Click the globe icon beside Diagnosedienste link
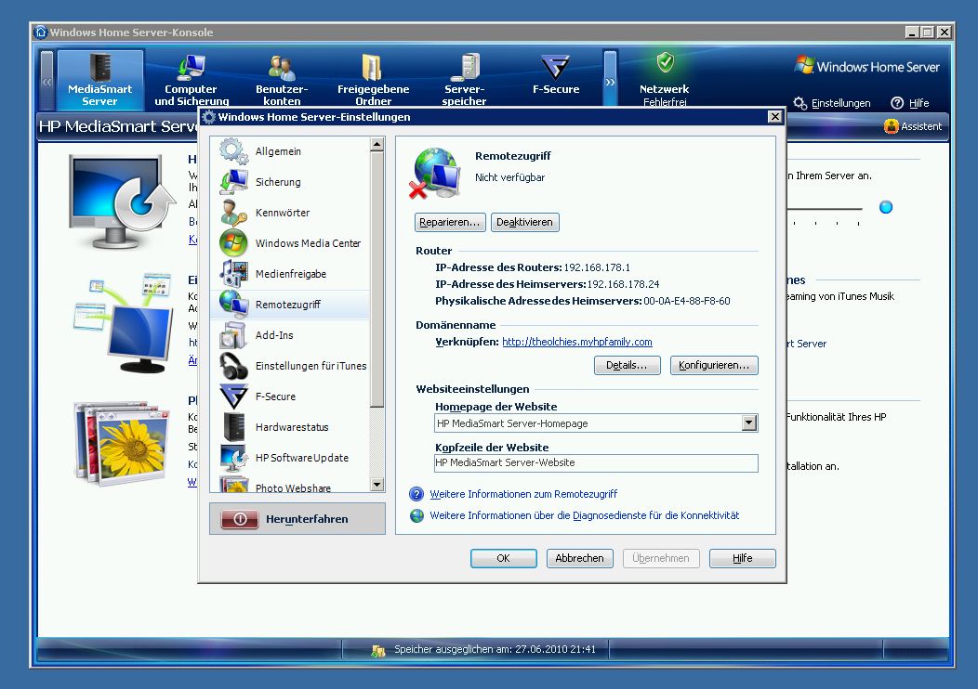The width and height of the screenshot is (978, 689). pyautogui.click(x=416, y=515)
